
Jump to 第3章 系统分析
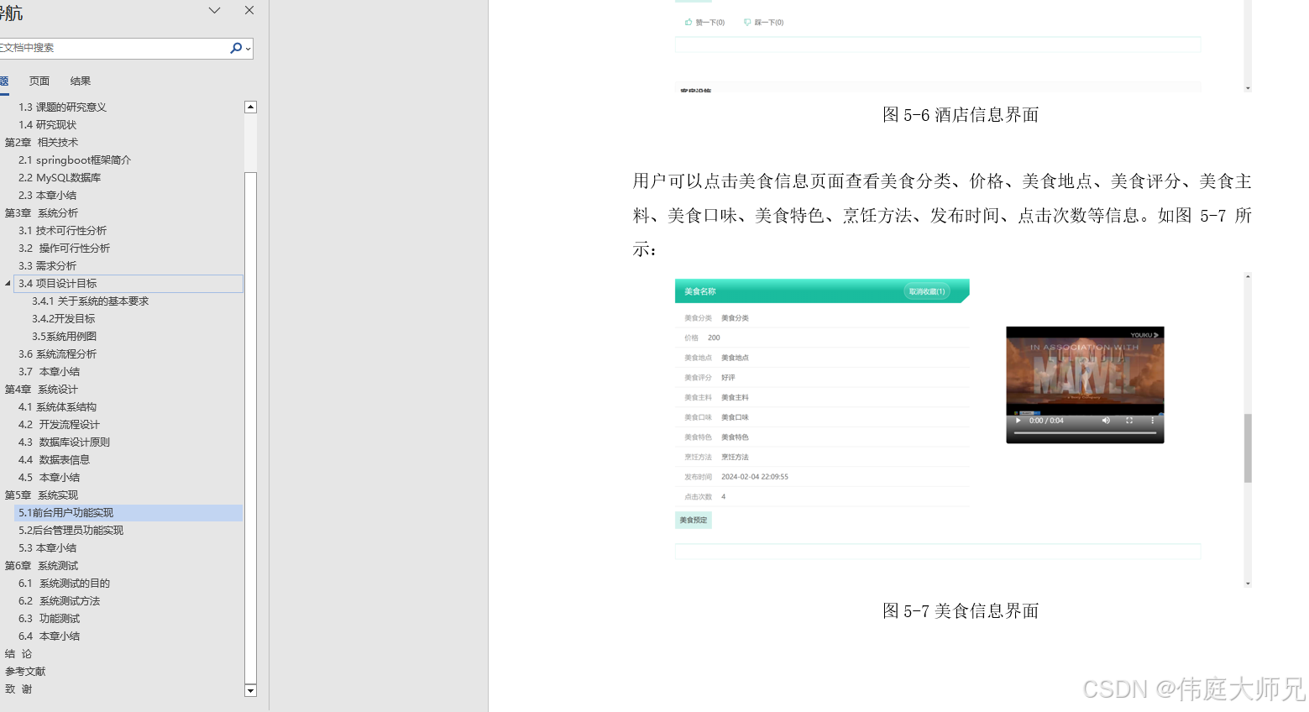[x=41, y=212]
